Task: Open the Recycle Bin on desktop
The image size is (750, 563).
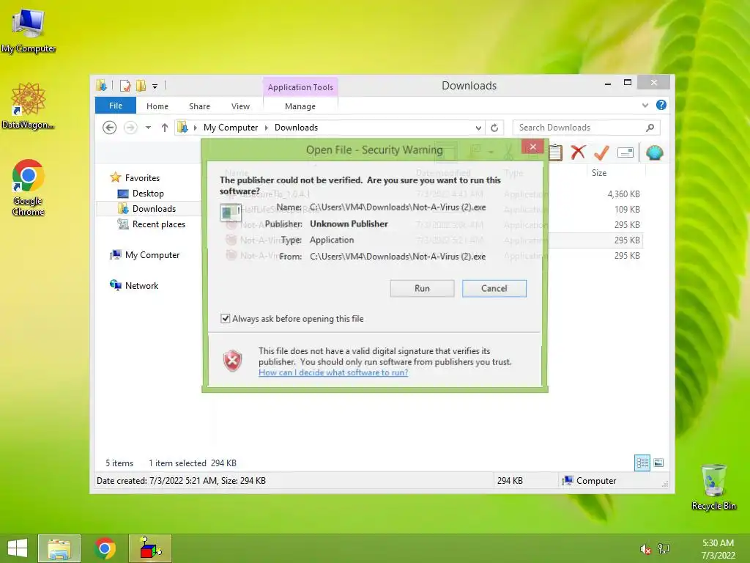Action: 713,487
